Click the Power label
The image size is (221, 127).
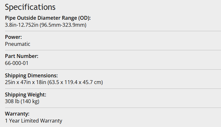tap(14, 37)
